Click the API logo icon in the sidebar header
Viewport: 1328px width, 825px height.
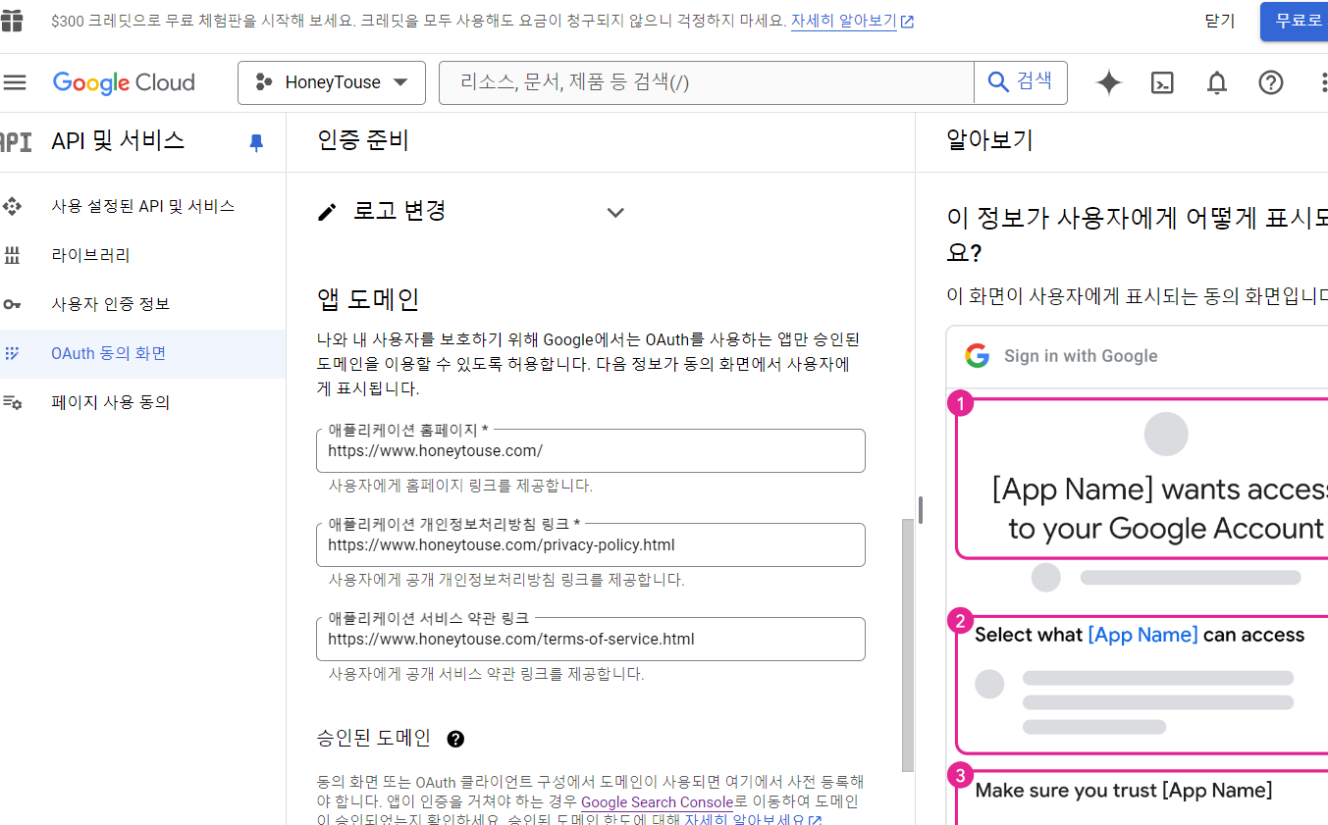[x=16, y=141]
